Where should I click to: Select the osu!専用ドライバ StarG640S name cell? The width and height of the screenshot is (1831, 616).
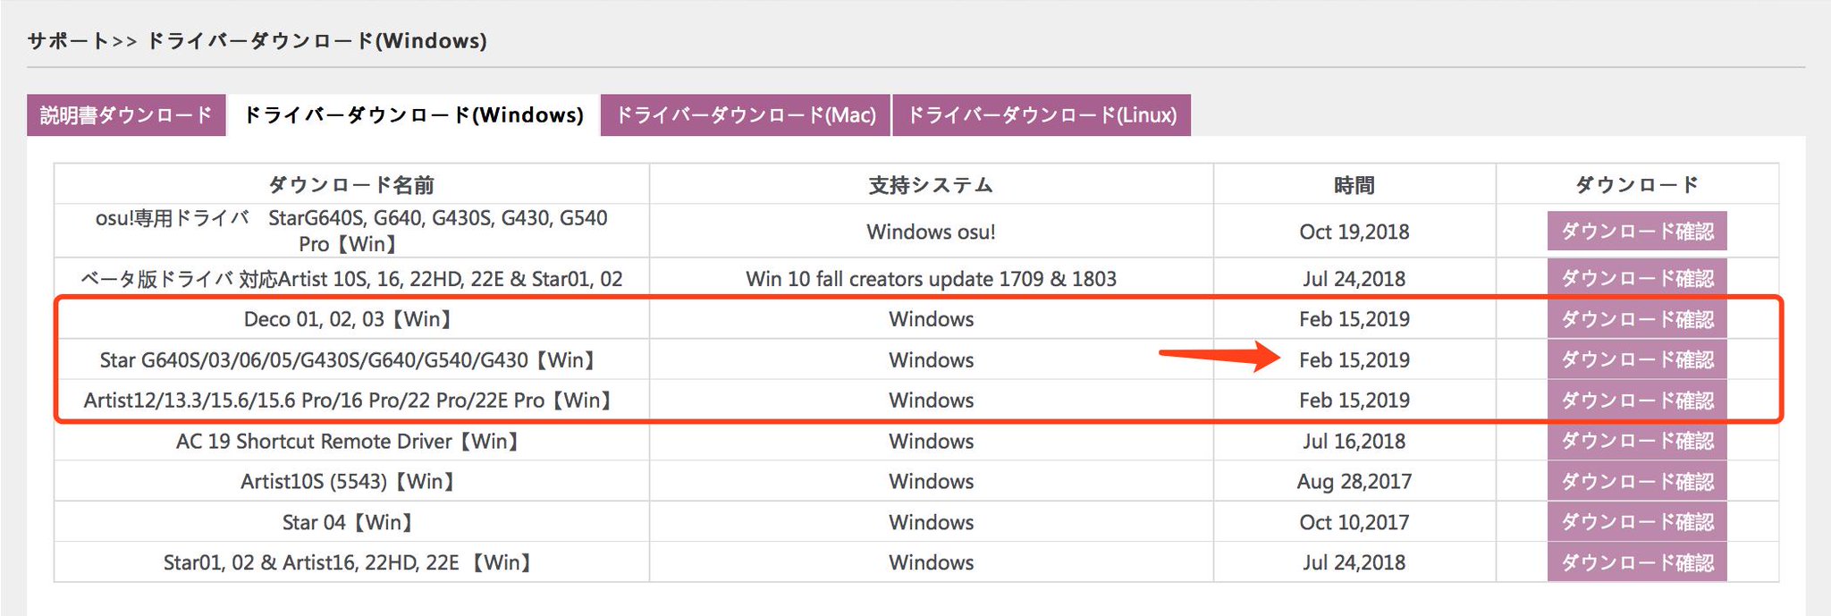tap(351, 231)
